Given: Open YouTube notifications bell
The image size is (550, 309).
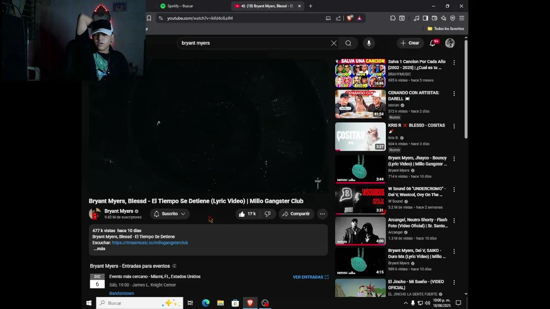Looking at the screenshot, I should pos(433,43).
